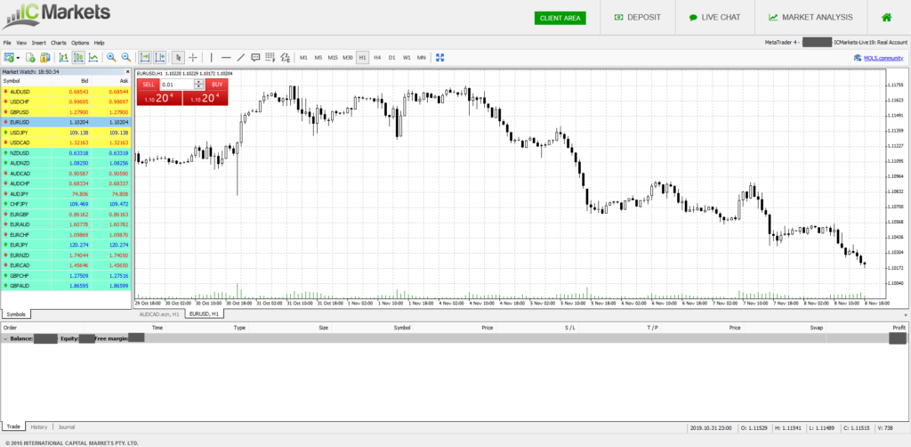Click the red BUY button
Screen dimensions: 911x447
click(x=217, y=85)
